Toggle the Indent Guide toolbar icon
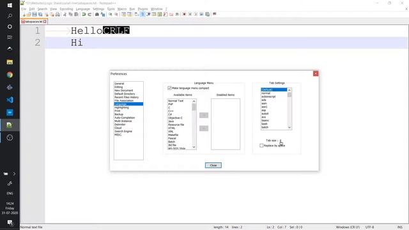Screen dimensions: 409x230 pyautogui.click(x=148, y=14)
